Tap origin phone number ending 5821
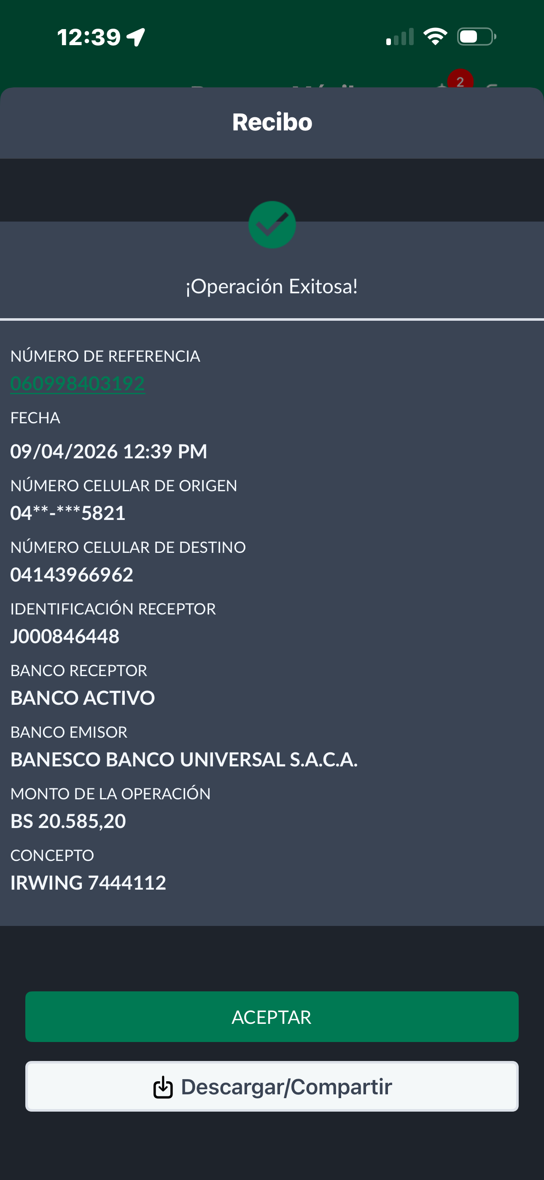Viewport: 544px width, 1180px height. 68,513
